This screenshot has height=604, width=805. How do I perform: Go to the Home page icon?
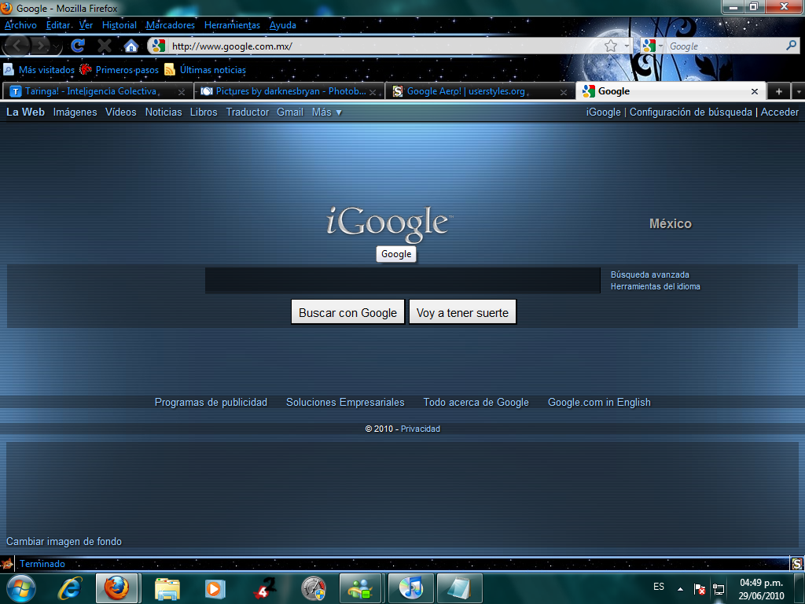tap(131, 46)
